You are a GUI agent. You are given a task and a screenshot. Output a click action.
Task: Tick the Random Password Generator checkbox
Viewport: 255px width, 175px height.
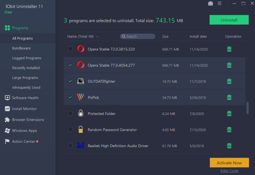(x=70, y=129)
